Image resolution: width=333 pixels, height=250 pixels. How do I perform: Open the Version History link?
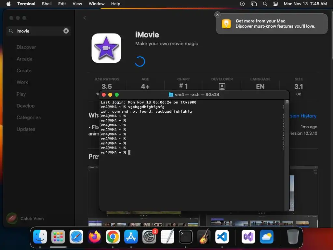point(303,116)
